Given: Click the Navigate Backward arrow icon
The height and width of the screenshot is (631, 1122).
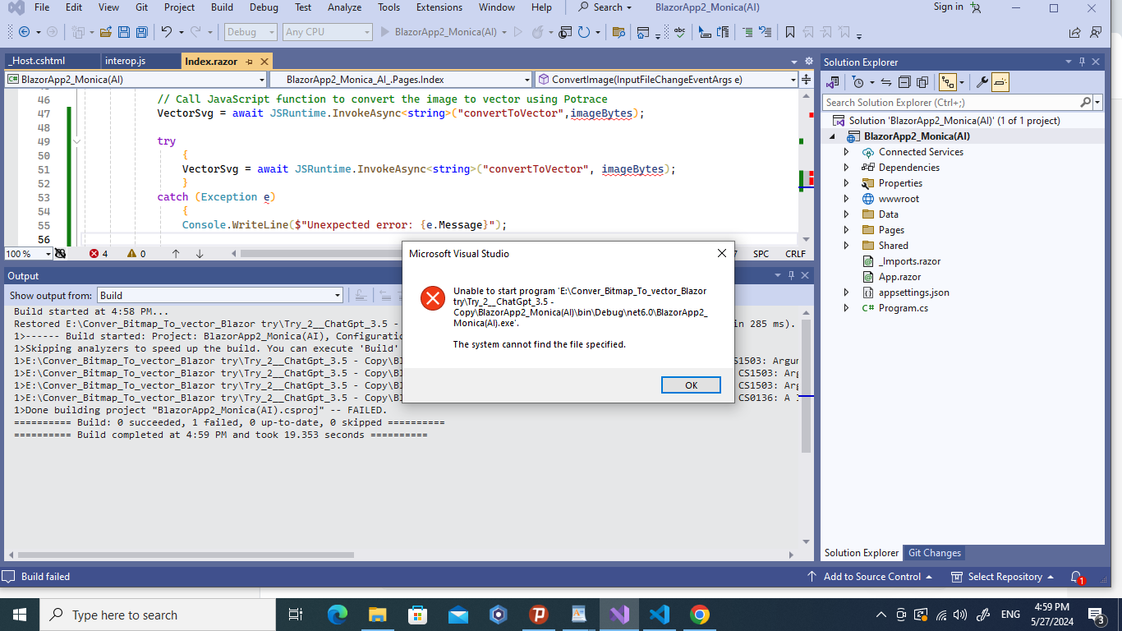Looking at the screenshot, I should (x=24, y=32).
